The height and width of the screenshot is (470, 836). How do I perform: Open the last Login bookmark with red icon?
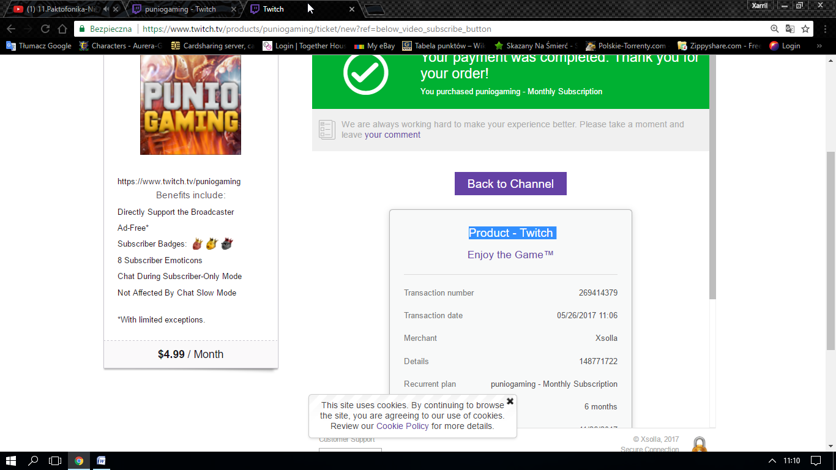pyautogui.click(x=785, y=45)
